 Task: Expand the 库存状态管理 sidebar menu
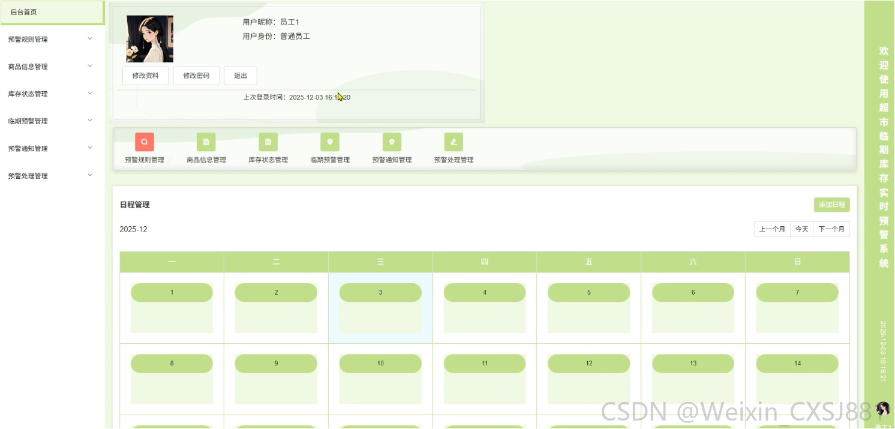coord(52,94)
